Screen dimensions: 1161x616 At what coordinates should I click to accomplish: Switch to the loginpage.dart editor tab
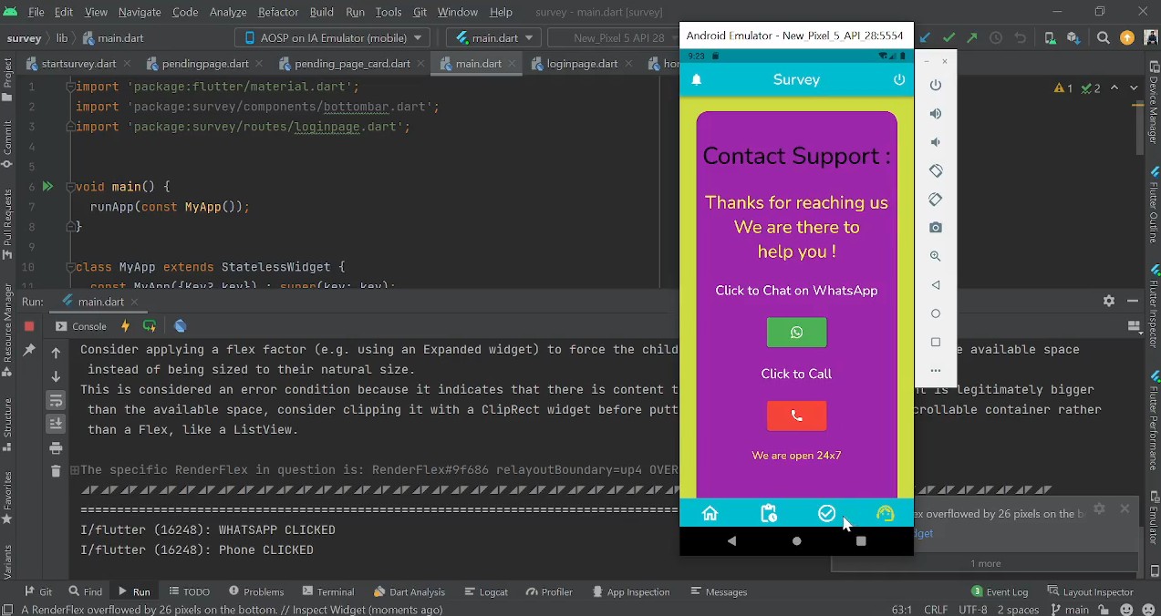tap(583, 64)
